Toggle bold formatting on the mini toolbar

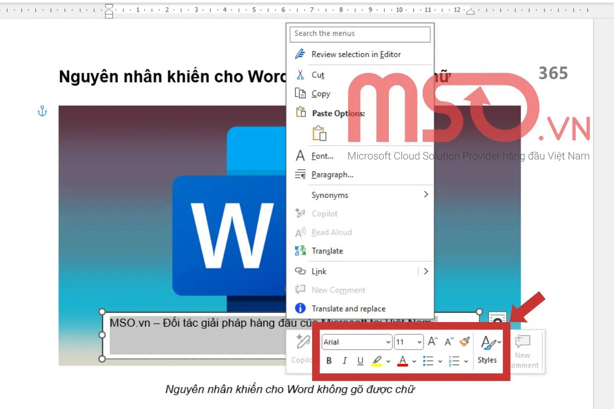pos(329,360)
